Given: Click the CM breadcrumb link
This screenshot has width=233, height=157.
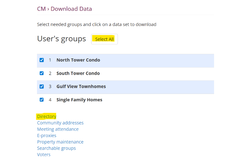Looking at the screenshot, I should (x=41, y=9).
